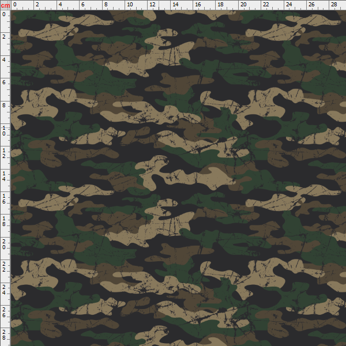Click the 24 mark on vertical ruler
Screen dimensions: 346x346
pos(4,290)
